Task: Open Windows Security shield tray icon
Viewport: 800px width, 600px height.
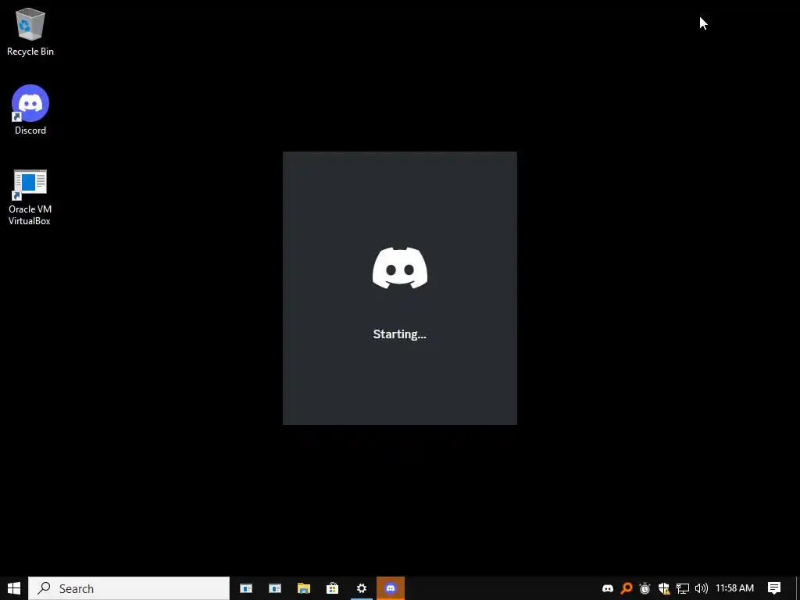Action: (x=664, y=588)
